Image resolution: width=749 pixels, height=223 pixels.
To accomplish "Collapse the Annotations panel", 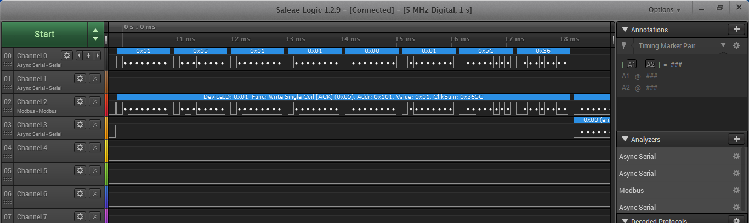I will 625,30.
